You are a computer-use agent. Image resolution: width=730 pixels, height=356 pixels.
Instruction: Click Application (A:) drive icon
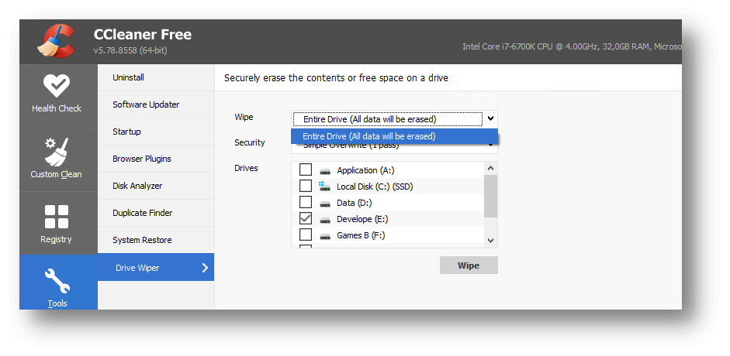(325, 171)
